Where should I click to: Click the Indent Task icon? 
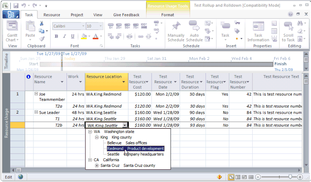click(x=119, y=36)
